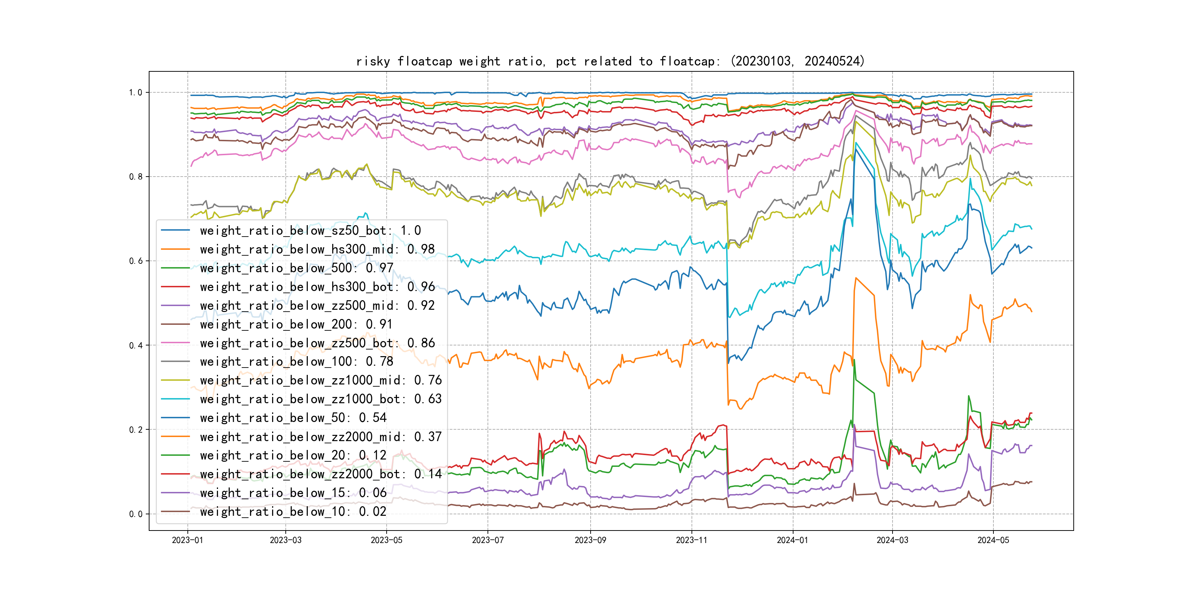Click the chart title text

click(610, 61)
